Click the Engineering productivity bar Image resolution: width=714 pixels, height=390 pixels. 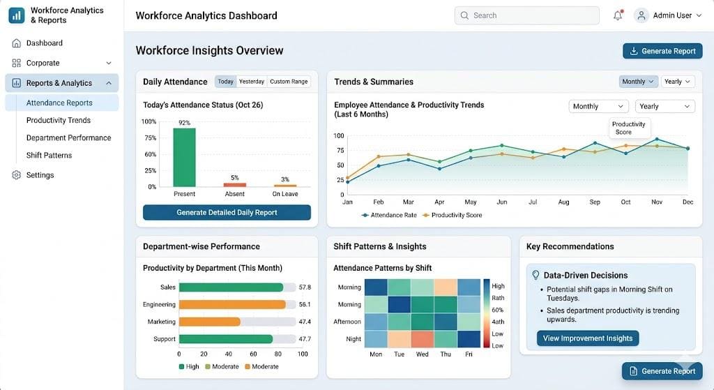coord(232,304)
